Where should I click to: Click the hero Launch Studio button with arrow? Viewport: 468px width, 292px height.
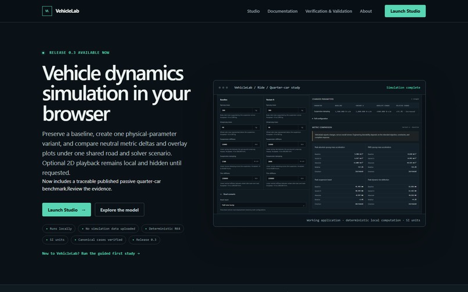point(67,210)
